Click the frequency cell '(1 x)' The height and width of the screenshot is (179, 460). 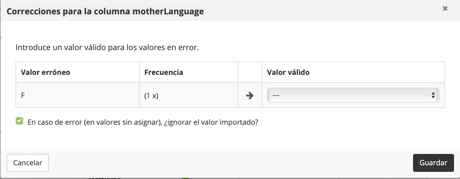click(151, 96)
